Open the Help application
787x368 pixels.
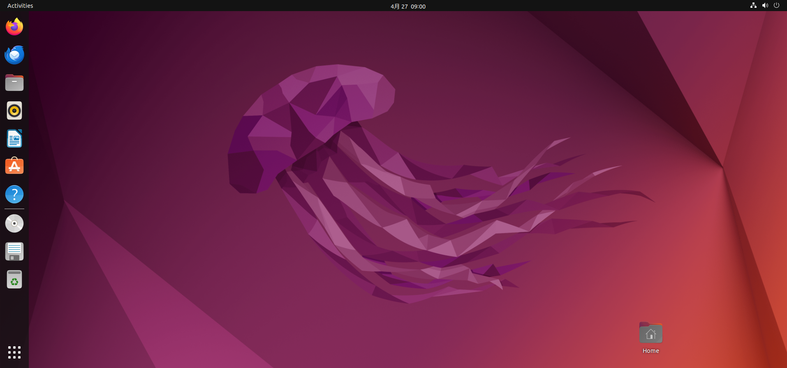pos(14,194)
